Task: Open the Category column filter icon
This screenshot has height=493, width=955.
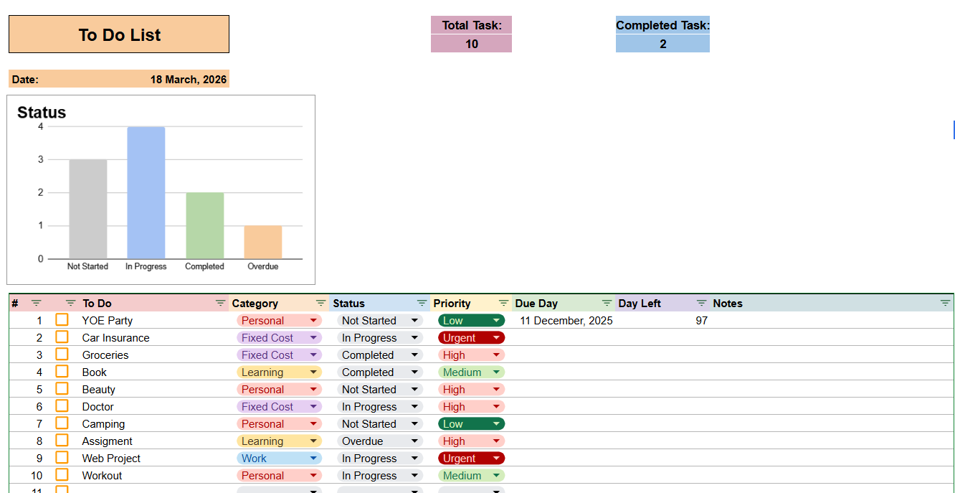Action: [x=320, y=304]
